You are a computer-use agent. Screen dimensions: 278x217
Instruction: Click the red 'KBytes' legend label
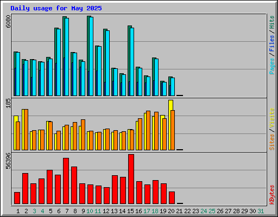(x=272, y=195)
